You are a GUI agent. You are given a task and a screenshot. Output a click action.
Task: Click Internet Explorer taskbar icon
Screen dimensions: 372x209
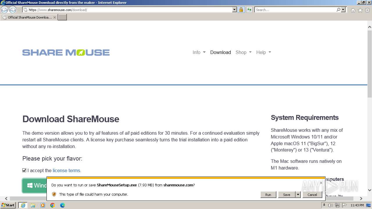[23, 205]
